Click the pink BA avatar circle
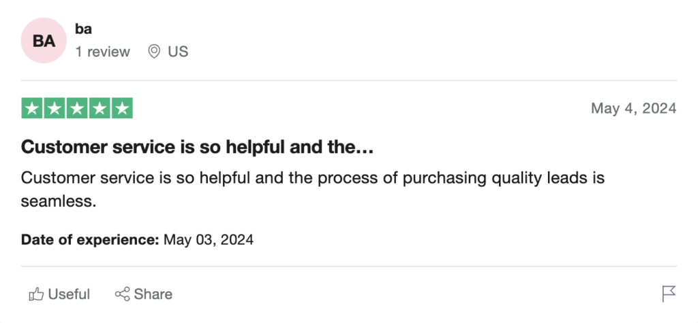The height and width of the screenshot is (323, 698). click(x=44, y=41)
